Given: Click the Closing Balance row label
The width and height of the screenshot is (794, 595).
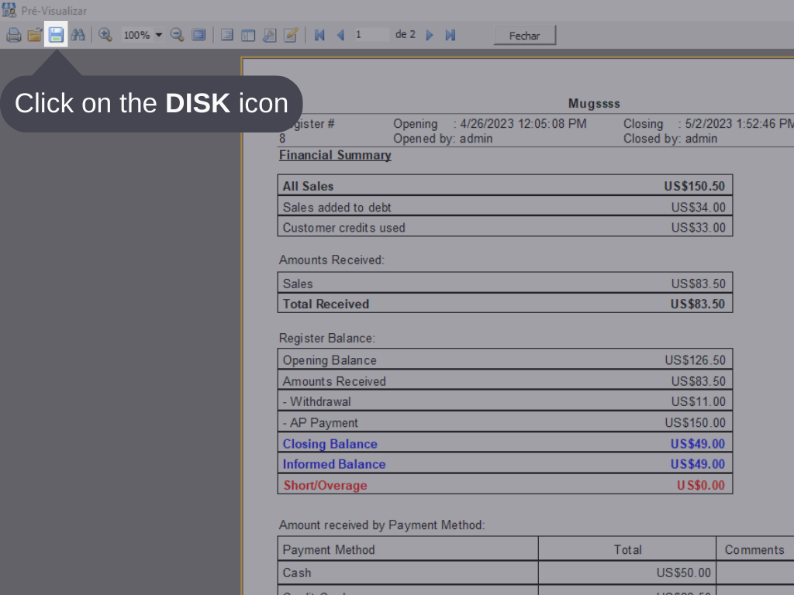Looking at the screenshot, I should tap(330, 444).
